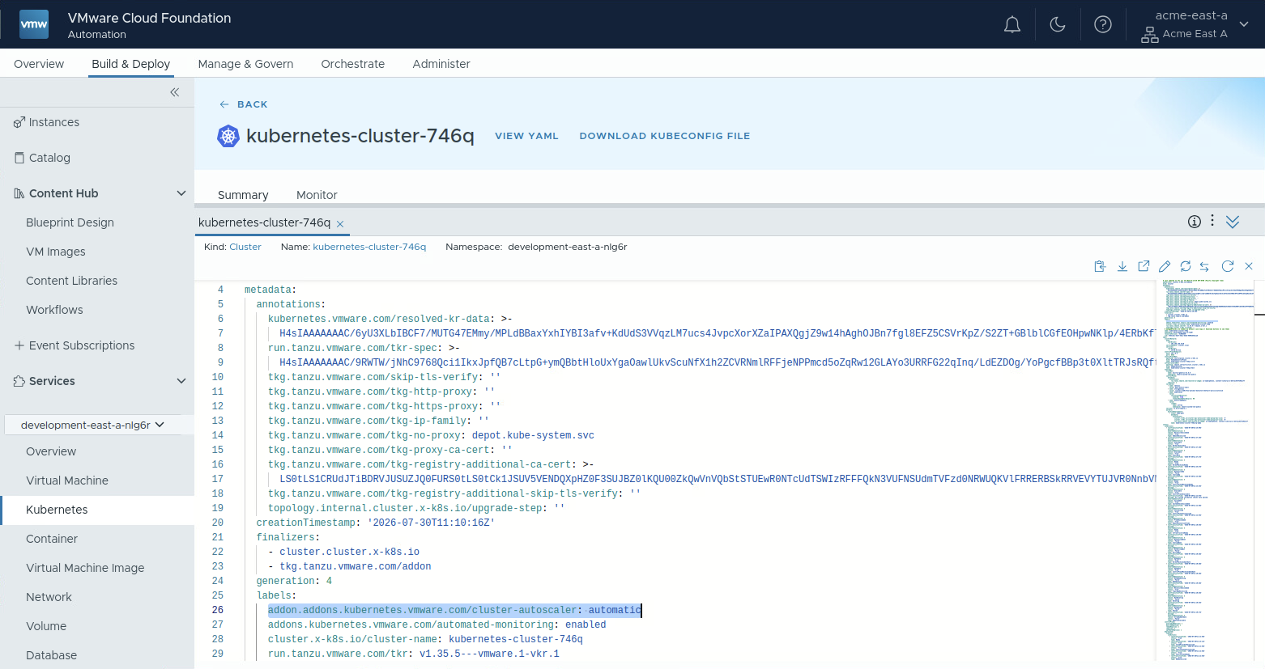1265x669 pixels.
Task: Click the 'generation: 4' line
Action: (x=294, y=581)
